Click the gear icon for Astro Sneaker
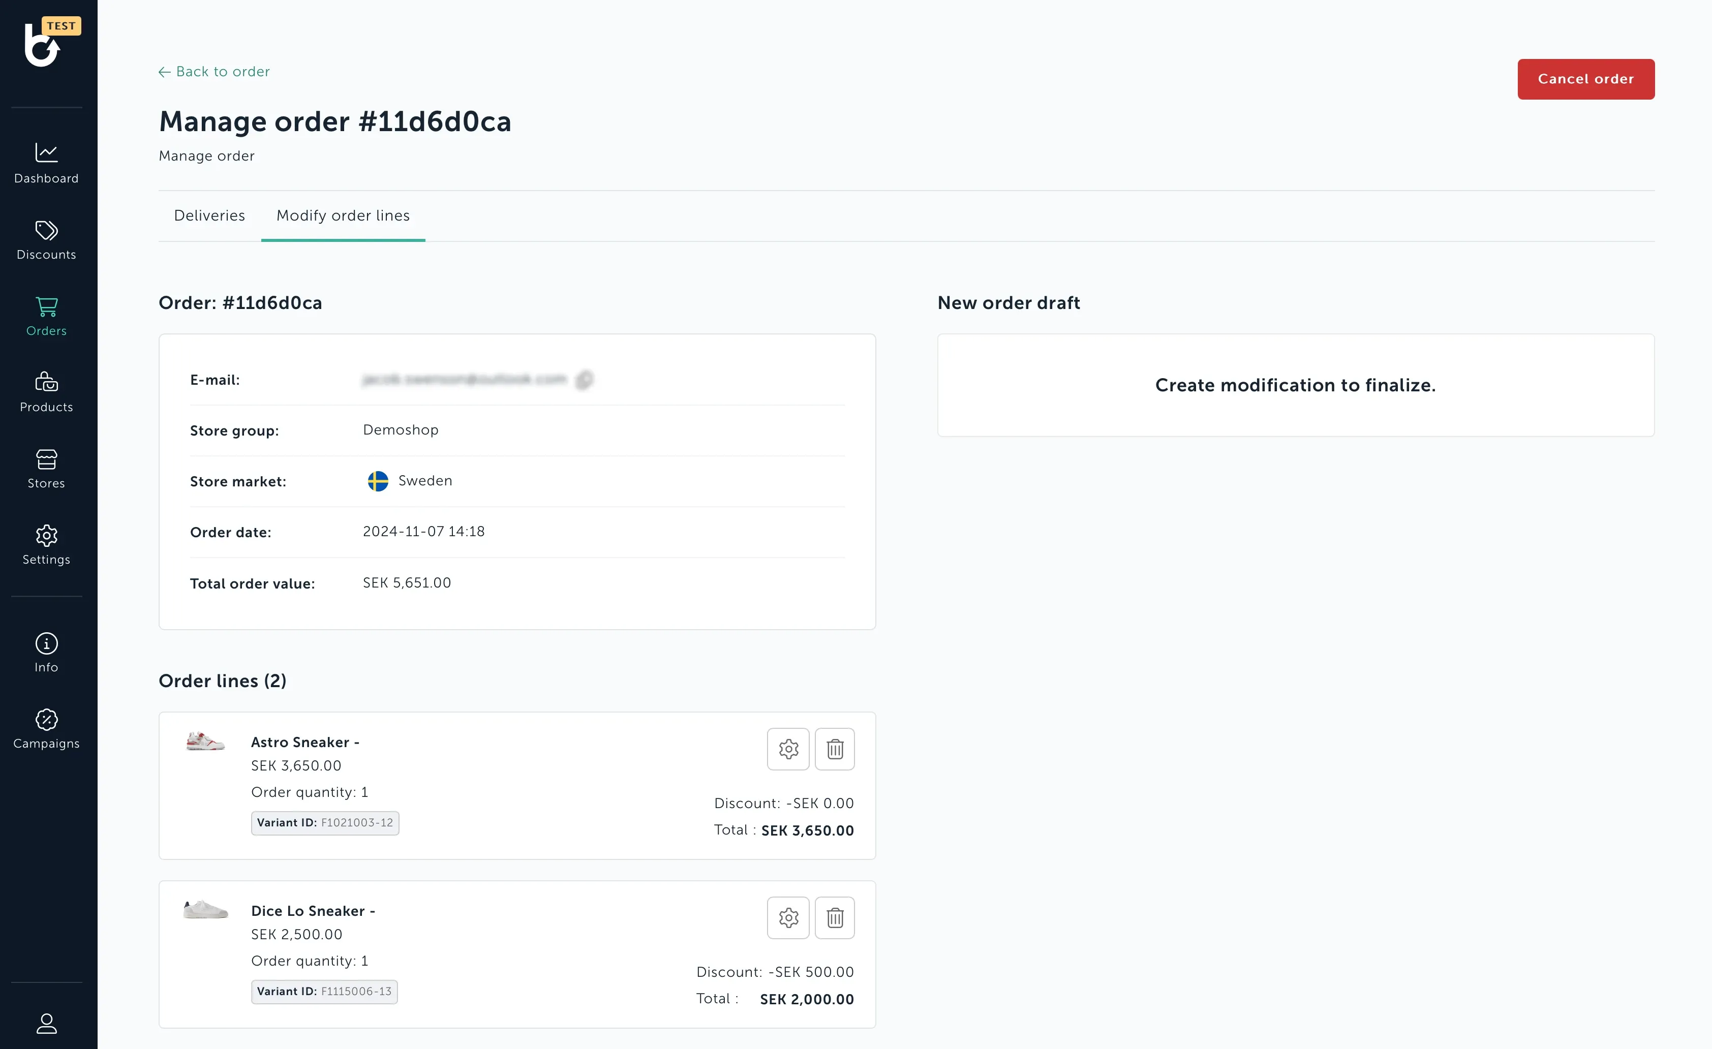This screenshot has height=1049, width=1712. pyautogui.click(x=788, y=749)
